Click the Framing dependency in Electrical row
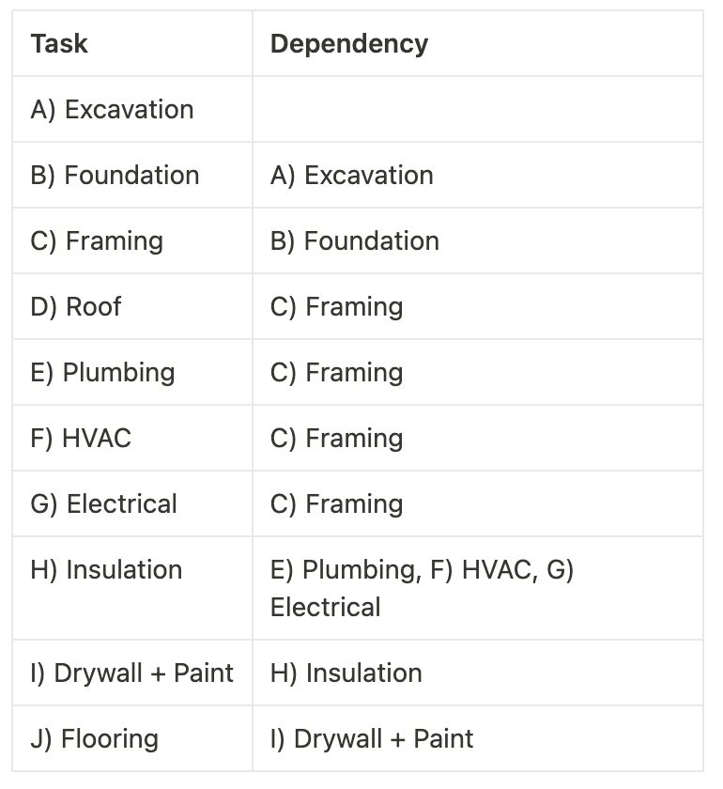 point(478,503)
